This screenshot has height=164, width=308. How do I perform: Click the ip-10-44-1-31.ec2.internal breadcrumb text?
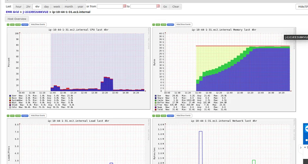click(x=71, y=12)
